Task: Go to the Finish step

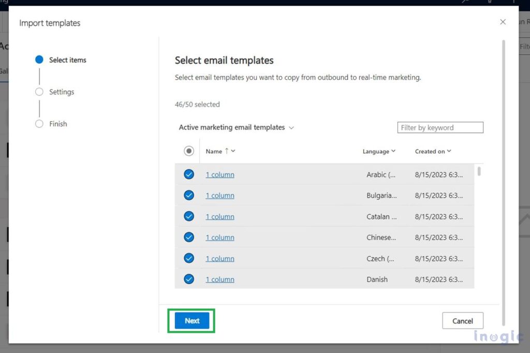Action: (x=51, y=124)
